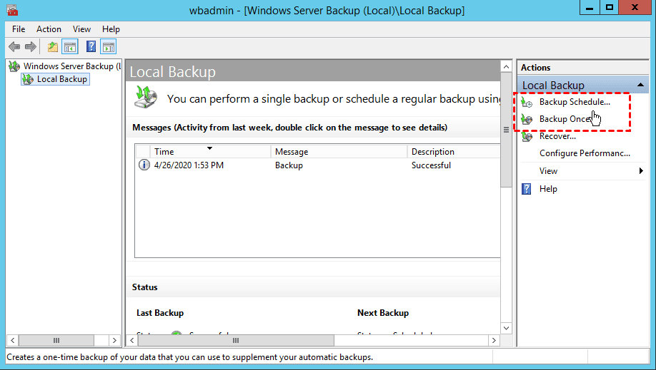Start Backup Once... action

click(x=565, y=119)
